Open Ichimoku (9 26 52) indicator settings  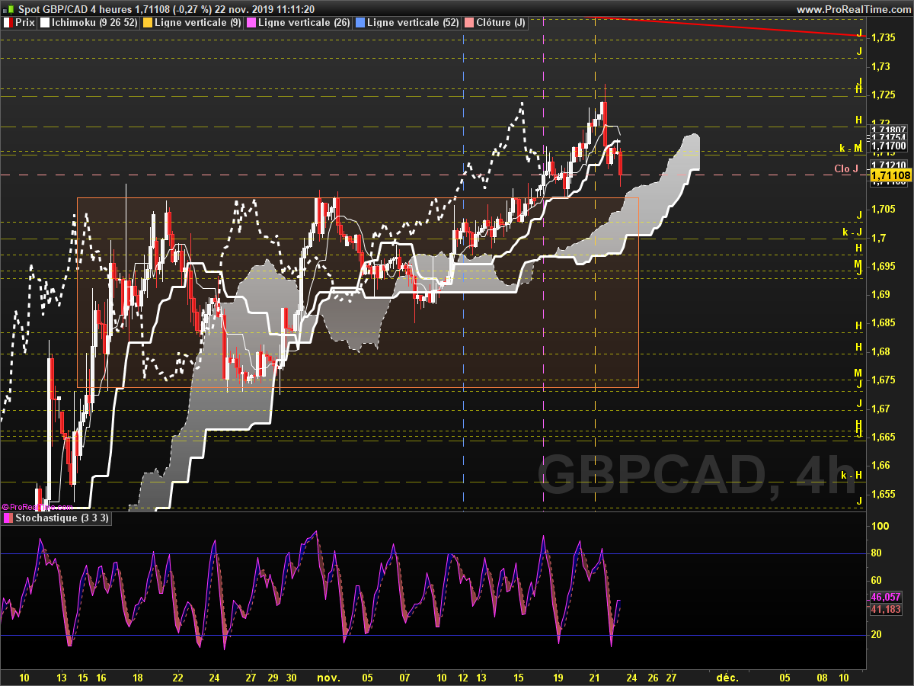(89, 23)
